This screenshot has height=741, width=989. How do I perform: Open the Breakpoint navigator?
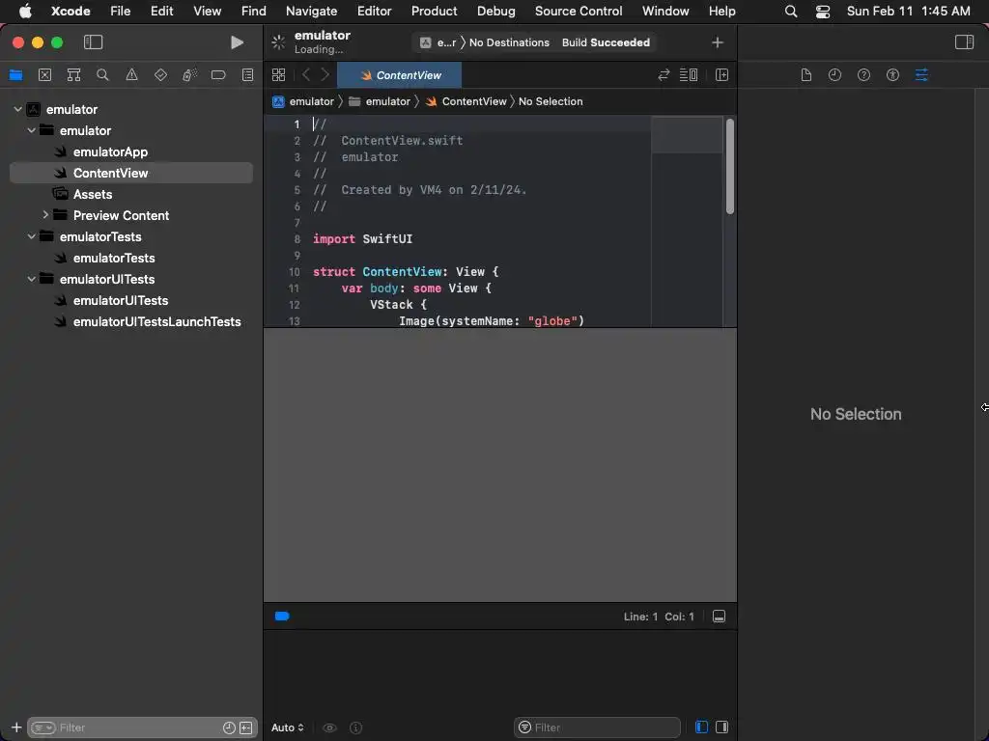(x=218, y=75)
